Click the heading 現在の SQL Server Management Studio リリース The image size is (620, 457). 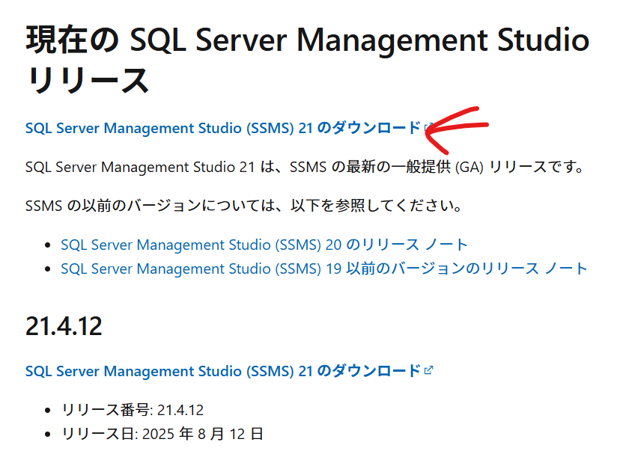[x=308, y=60]
